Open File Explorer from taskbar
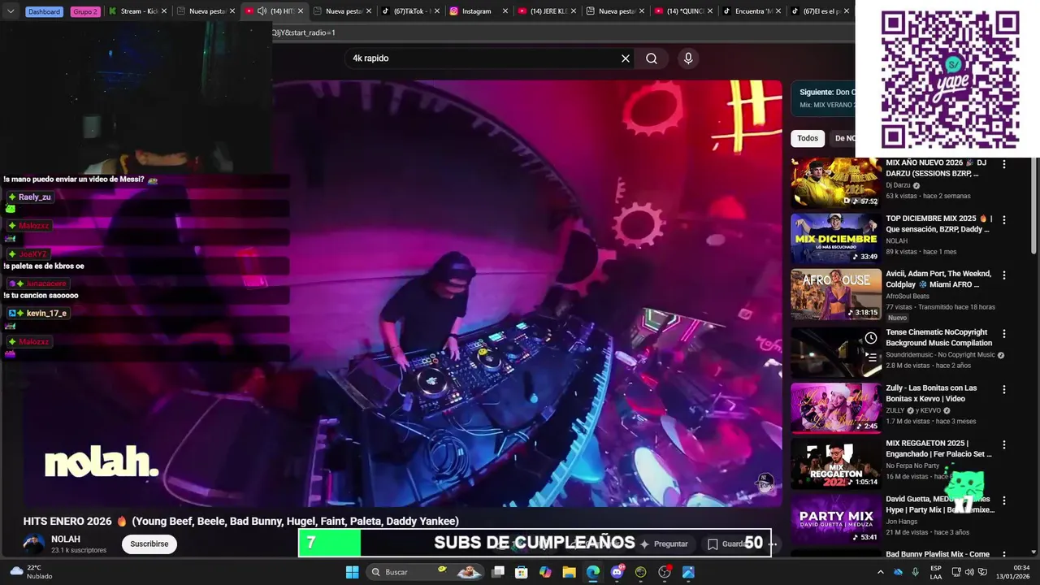Screen dimensions: 1040x585 (x=569, y=572)
